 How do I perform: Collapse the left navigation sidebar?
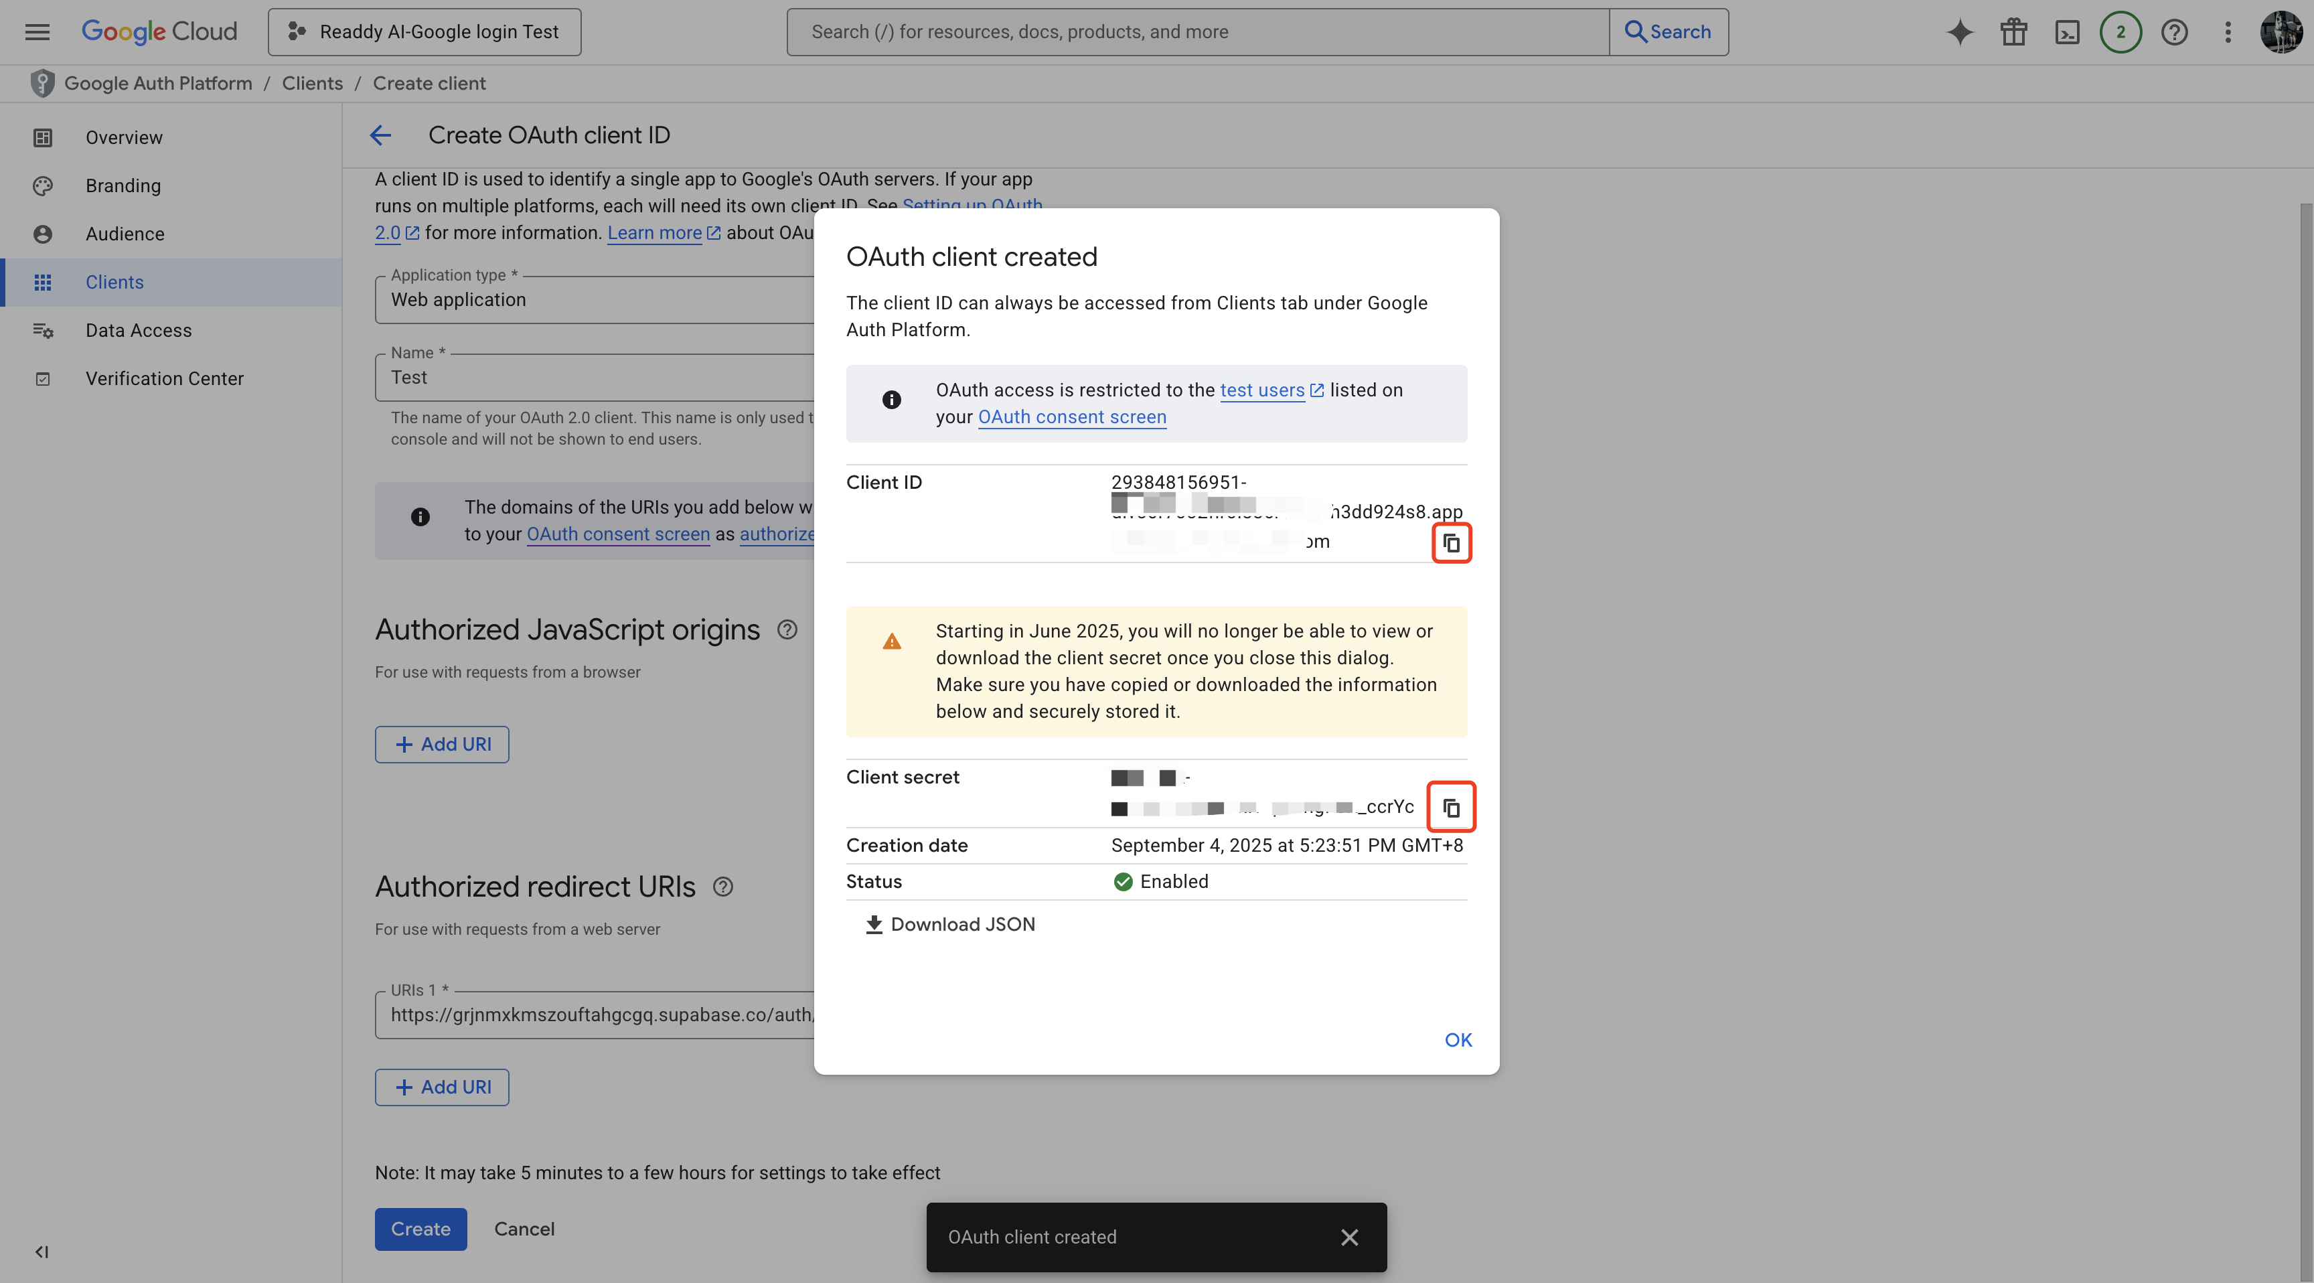point(42,1252)
